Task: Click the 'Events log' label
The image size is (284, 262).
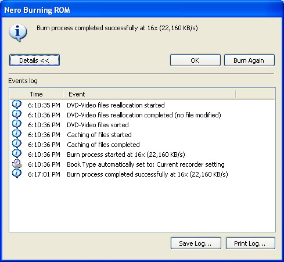Action: (23, 81)
